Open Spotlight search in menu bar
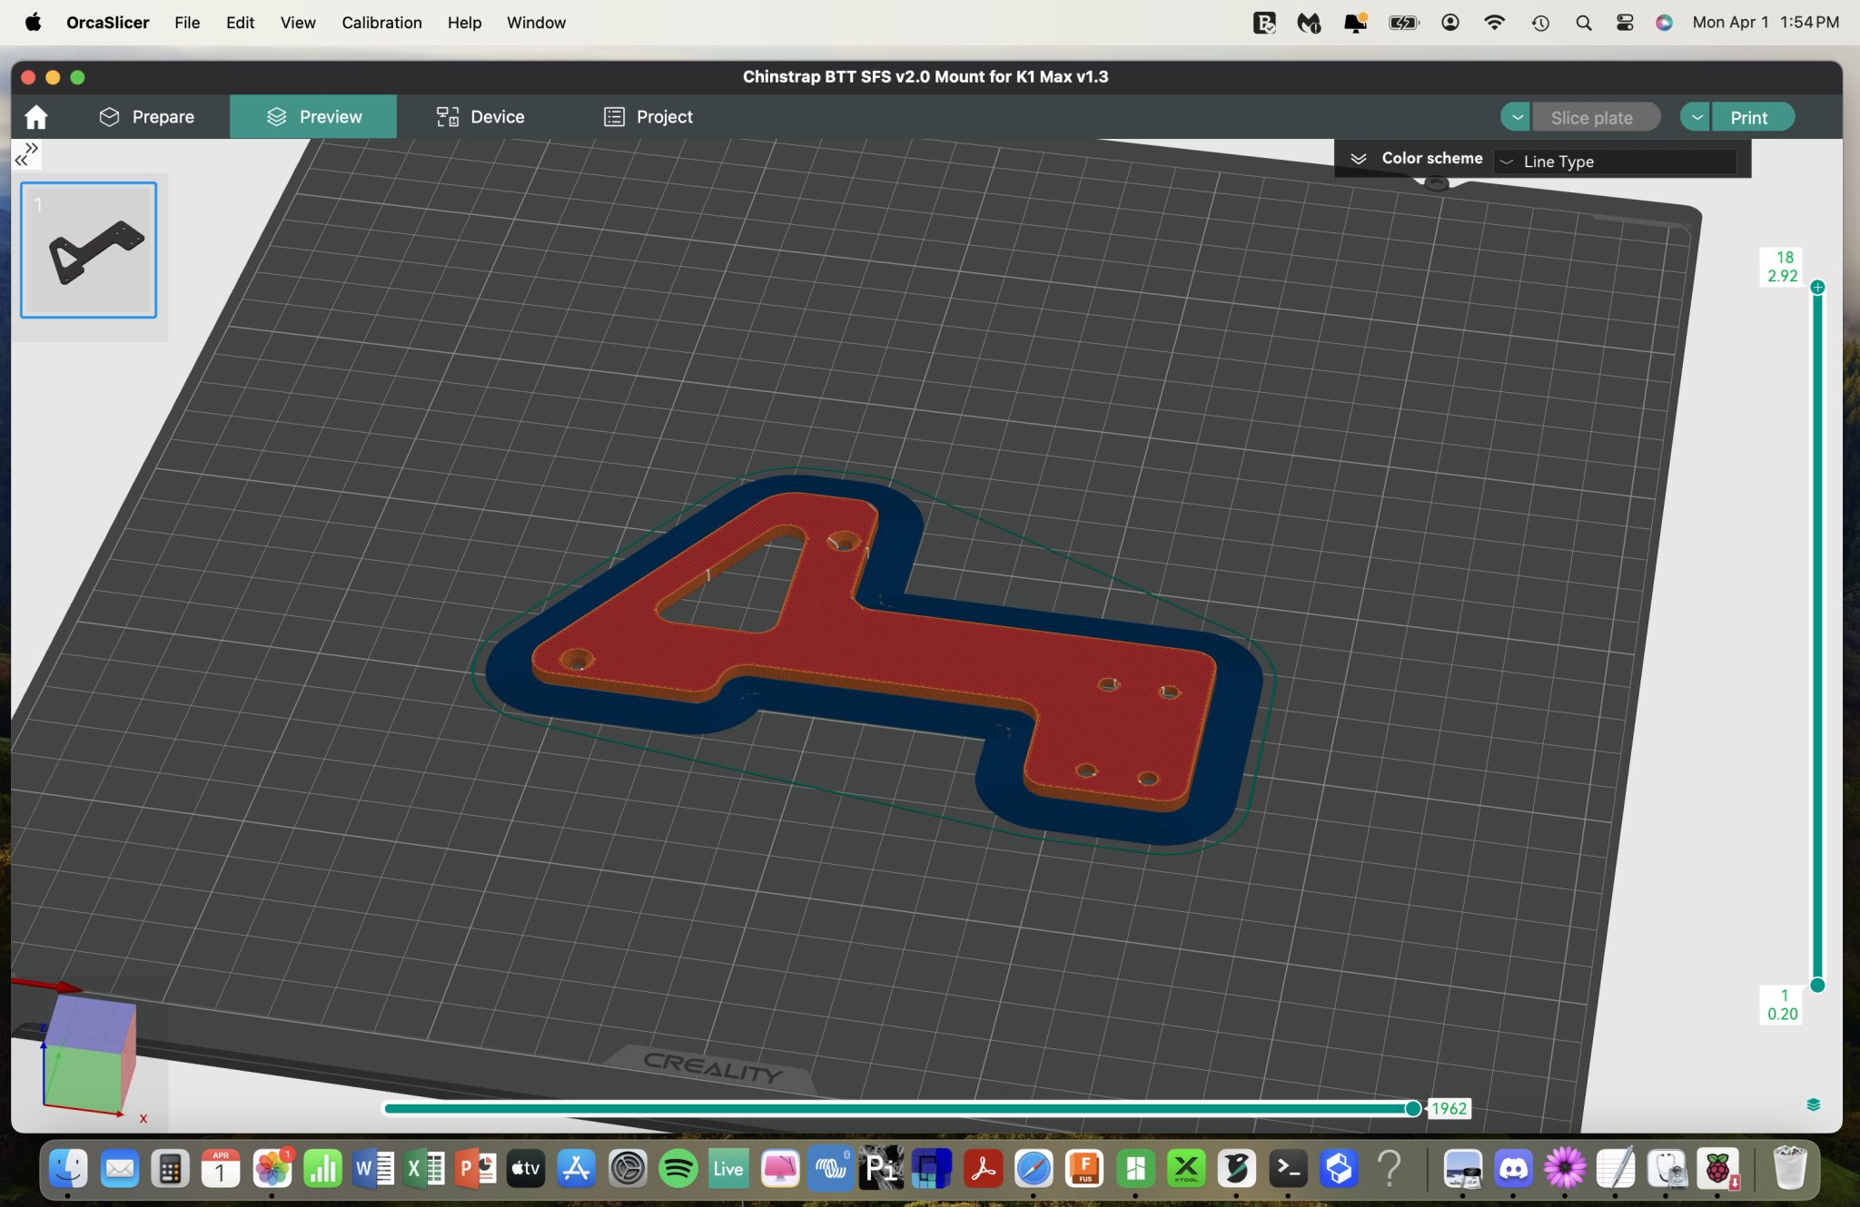 pos(1583,23)
